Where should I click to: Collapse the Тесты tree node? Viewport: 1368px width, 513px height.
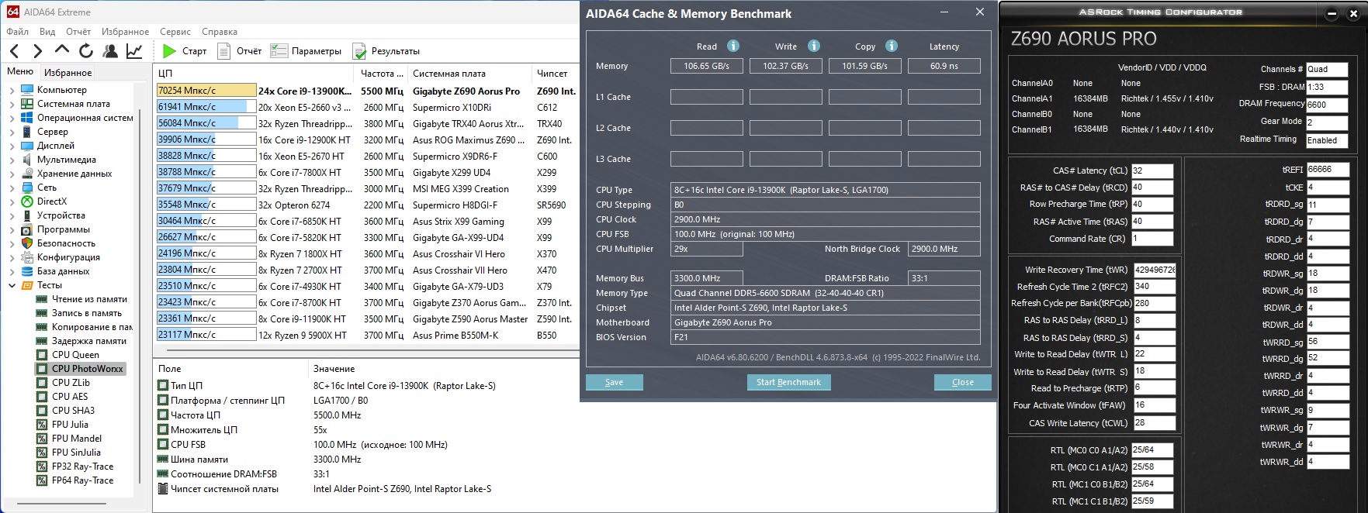click(12, 285)
